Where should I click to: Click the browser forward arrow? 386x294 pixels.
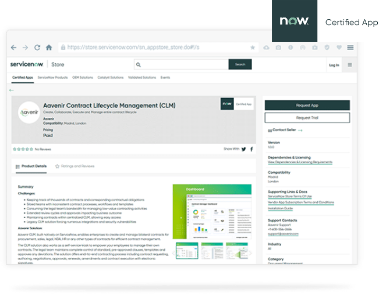click(x=25, y=47)
